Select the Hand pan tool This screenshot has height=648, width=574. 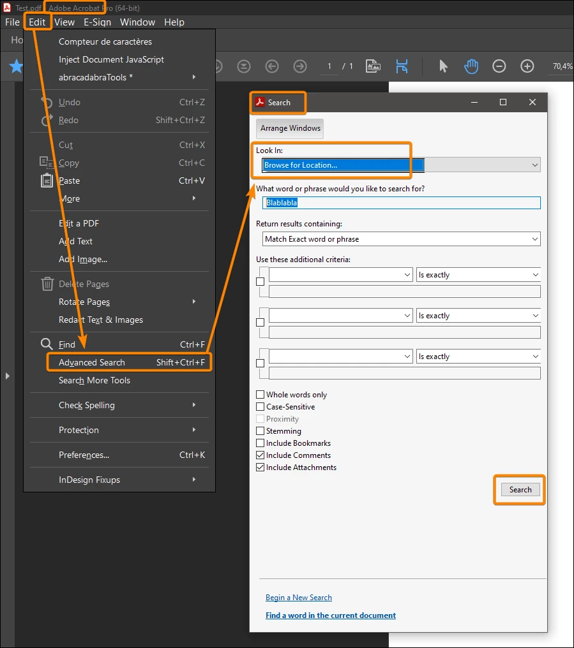[471, 66]
